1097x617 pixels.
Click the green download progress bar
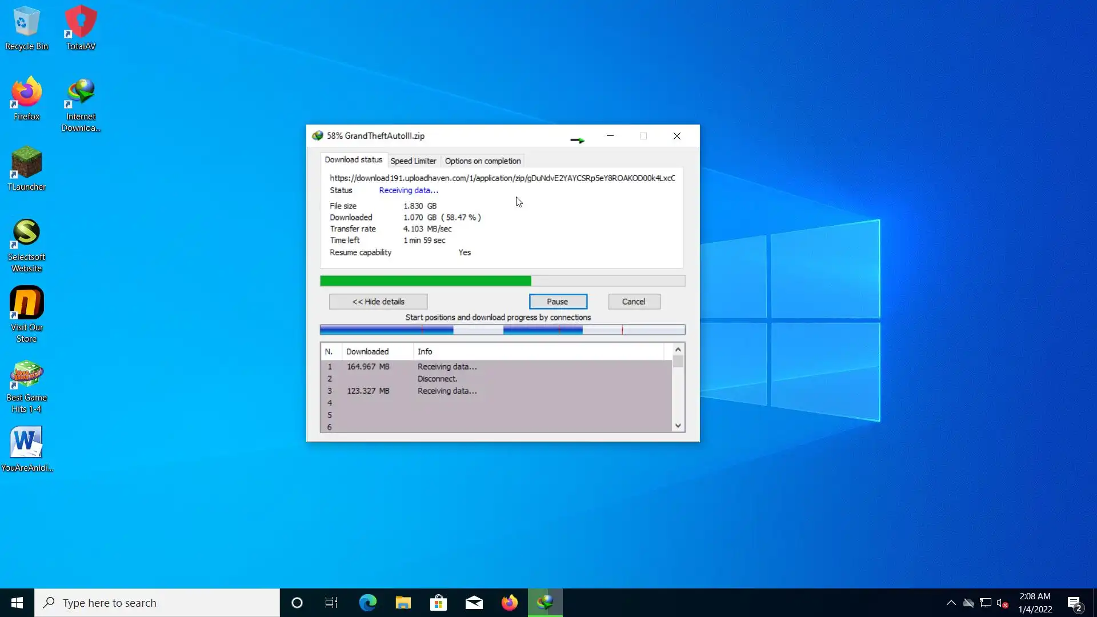tap(426, 281)
